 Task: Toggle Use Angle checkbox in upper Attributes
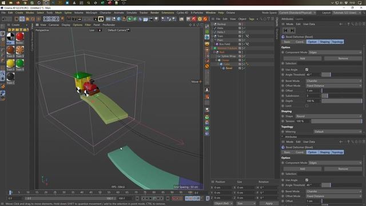point(307,70)
